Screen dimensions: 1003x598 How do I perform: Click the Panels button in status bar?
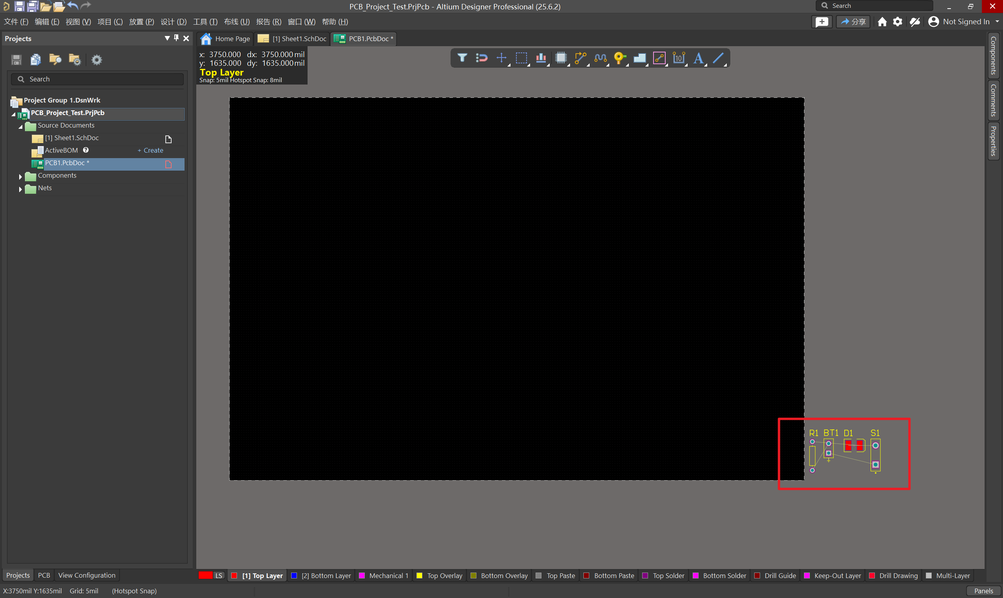983,591
